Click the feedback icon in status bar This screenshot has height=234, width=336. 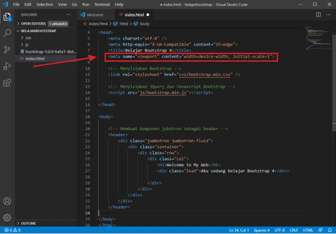321,230
